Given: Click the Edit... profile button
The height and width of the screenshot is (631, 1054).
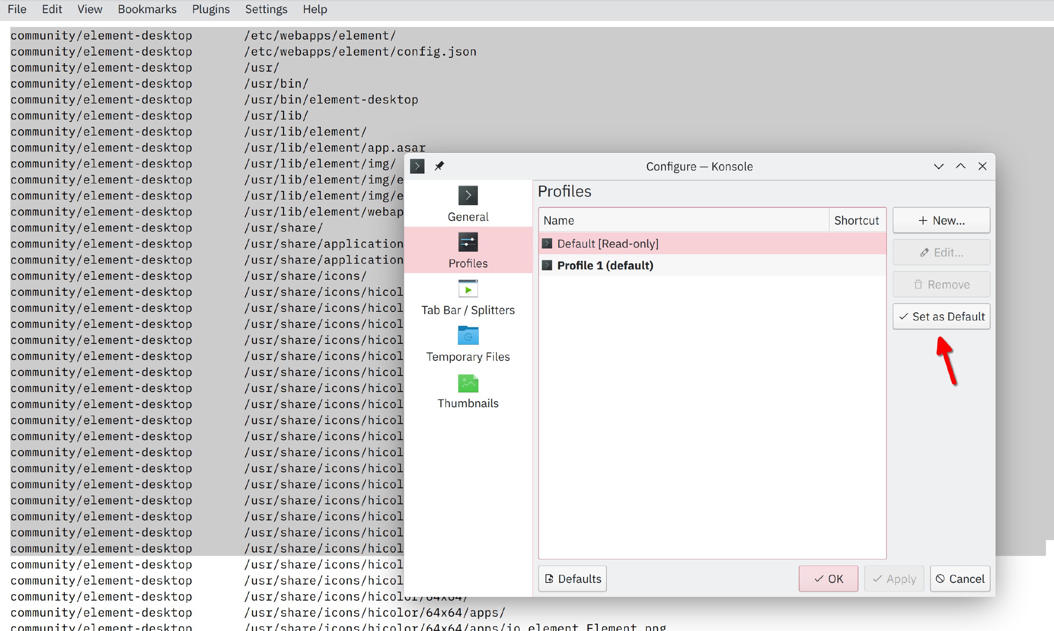Looking at the screenshot, I should click(941, 253).
